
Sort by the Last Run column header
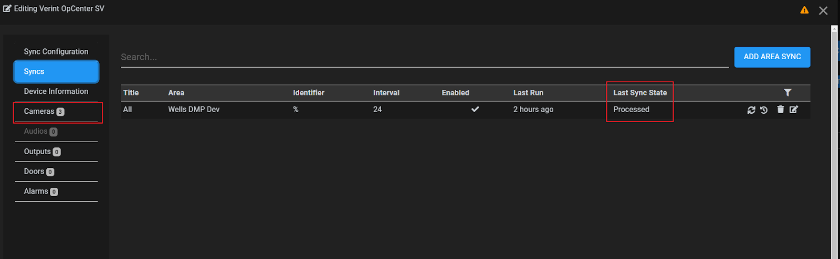[528, 93]
